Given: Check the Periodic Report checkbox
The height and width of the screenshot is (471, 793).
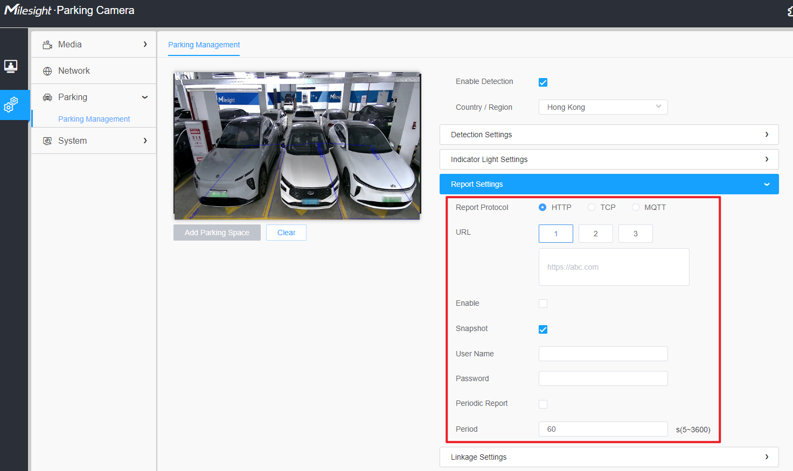Looking at the screenshot, I should tap(543, 404).
